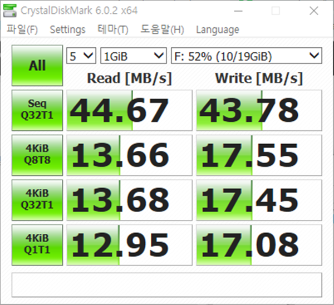This screenshot has height=305, width=334.
Task: Expand the test count dropdown showing 5
Action: click(x=81, y=56)
